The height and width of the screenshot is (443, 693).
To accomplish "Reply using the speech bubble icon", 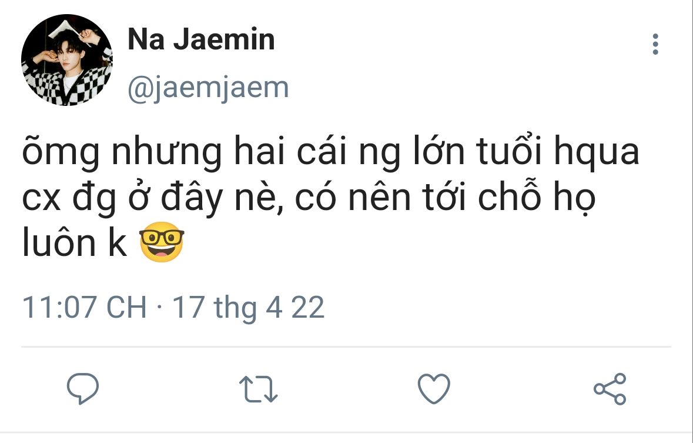I will 83,388.
